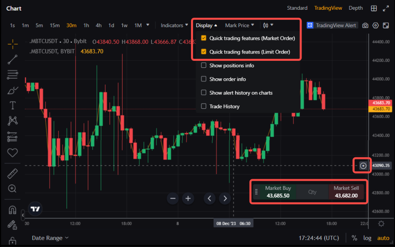Click the Market Buy button

tap(278, 192)
